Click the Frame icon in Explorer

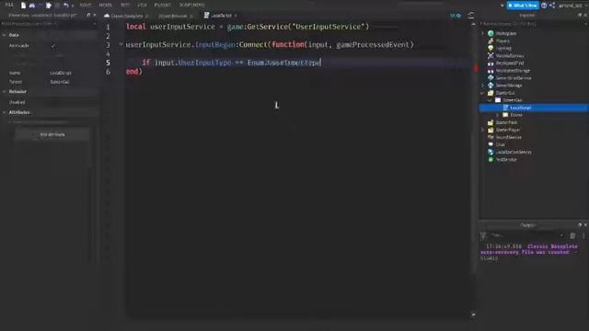coord(505,115)
